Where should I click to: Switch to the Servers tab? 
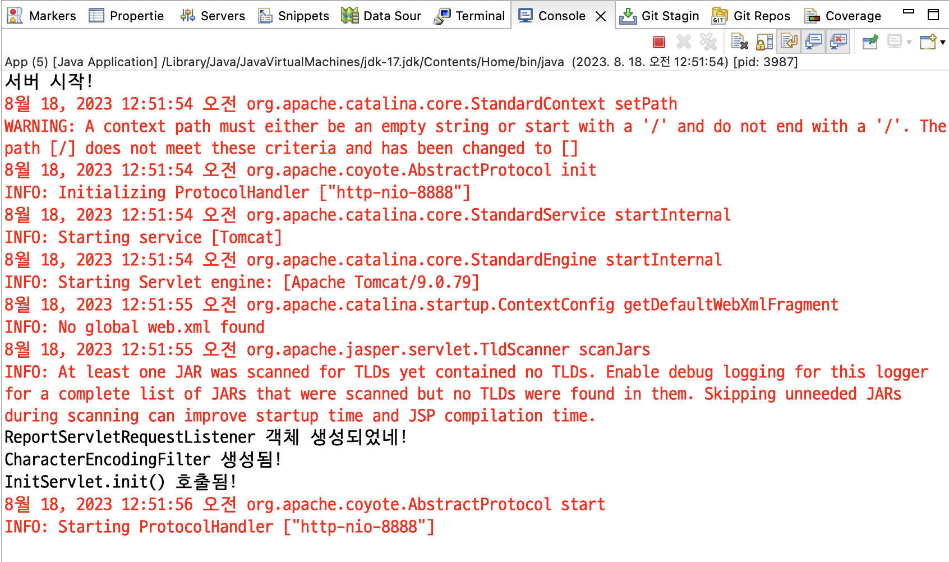click(x=213, y=16)
